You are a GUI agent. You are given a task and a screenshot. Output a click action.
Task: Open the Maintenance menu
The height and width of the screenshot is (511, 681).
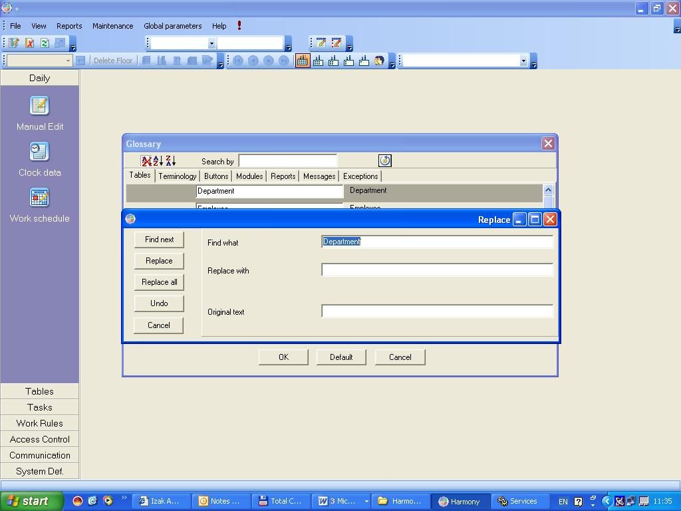click(112, 26)
